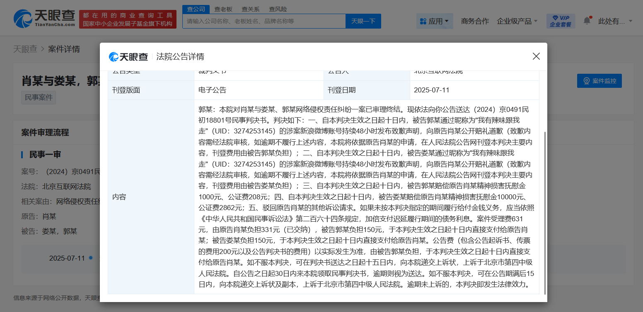Click the 案件监控 button
Viewport: 643px width, 312px height.
pos(599,81)
